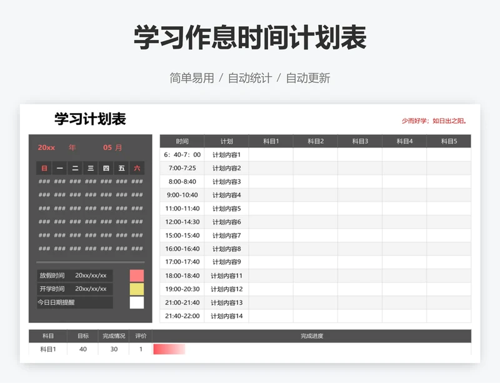500x383 pixels.
Task: Click the 放假时间 date value 20xx/xx/xx
Action: 91,276
